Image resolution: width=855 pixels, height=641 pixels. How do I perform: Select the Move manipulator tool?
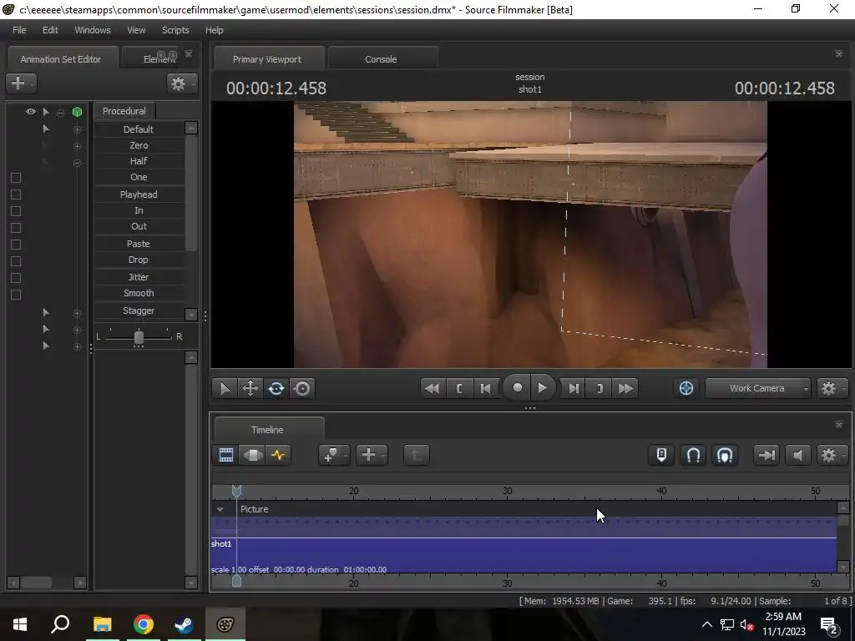pyautogui.click(x=250, y=388)
